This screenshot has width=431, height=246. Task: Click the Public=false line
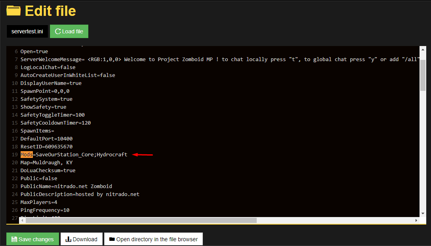tap(39, 179)
